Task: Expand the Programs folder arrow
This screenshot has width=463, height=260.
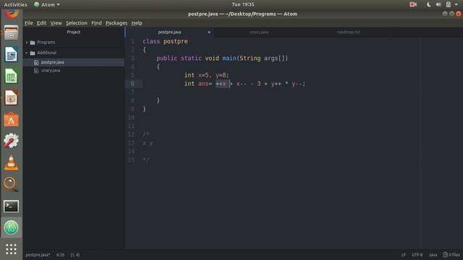Action: click(x=27, y=43)
